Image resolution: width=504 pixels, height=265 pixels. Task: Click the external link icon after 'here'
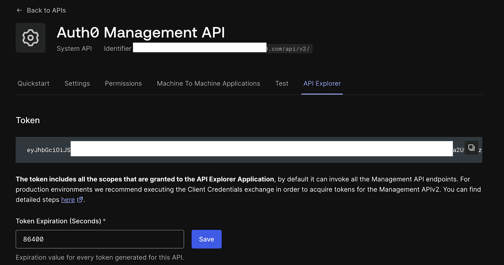(x=80, y=200)
